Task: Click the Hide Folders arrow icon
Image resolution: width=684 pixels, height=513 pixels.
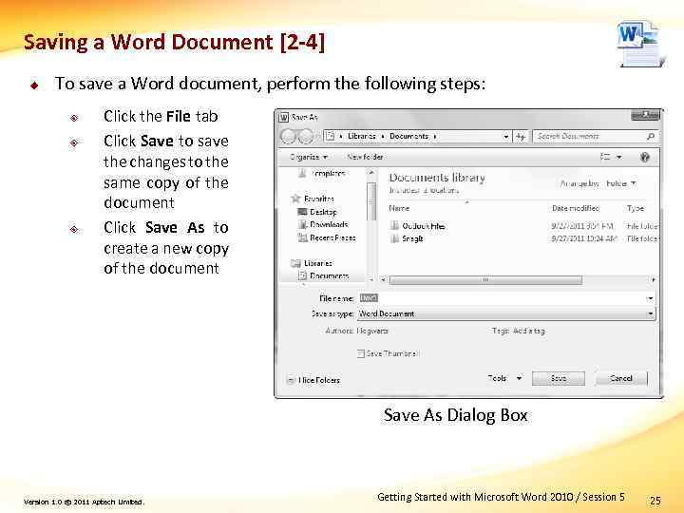Action: (x=291, y=380)
